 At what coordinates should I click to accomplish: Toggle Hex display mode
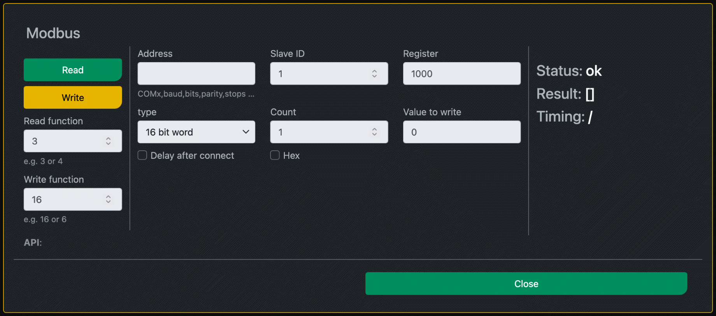tap(275, 155)
